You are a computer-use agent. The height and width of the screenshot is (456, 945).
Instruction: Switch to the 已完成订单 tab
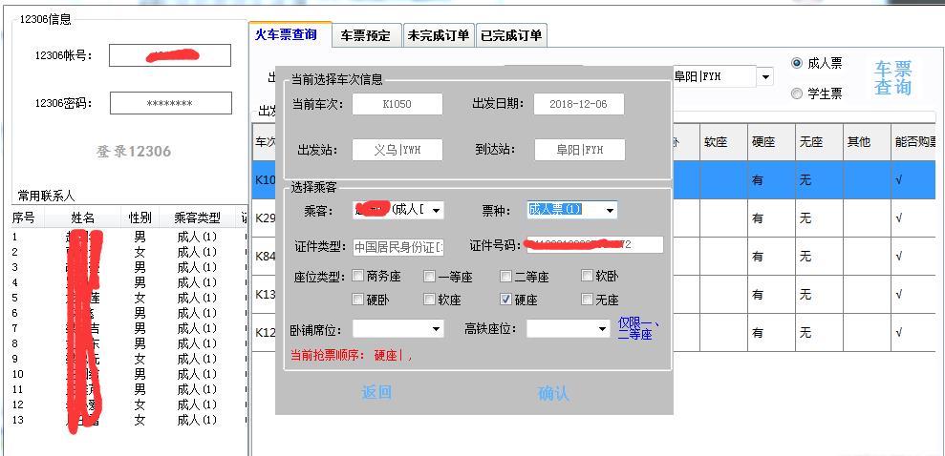click(511, 35)
